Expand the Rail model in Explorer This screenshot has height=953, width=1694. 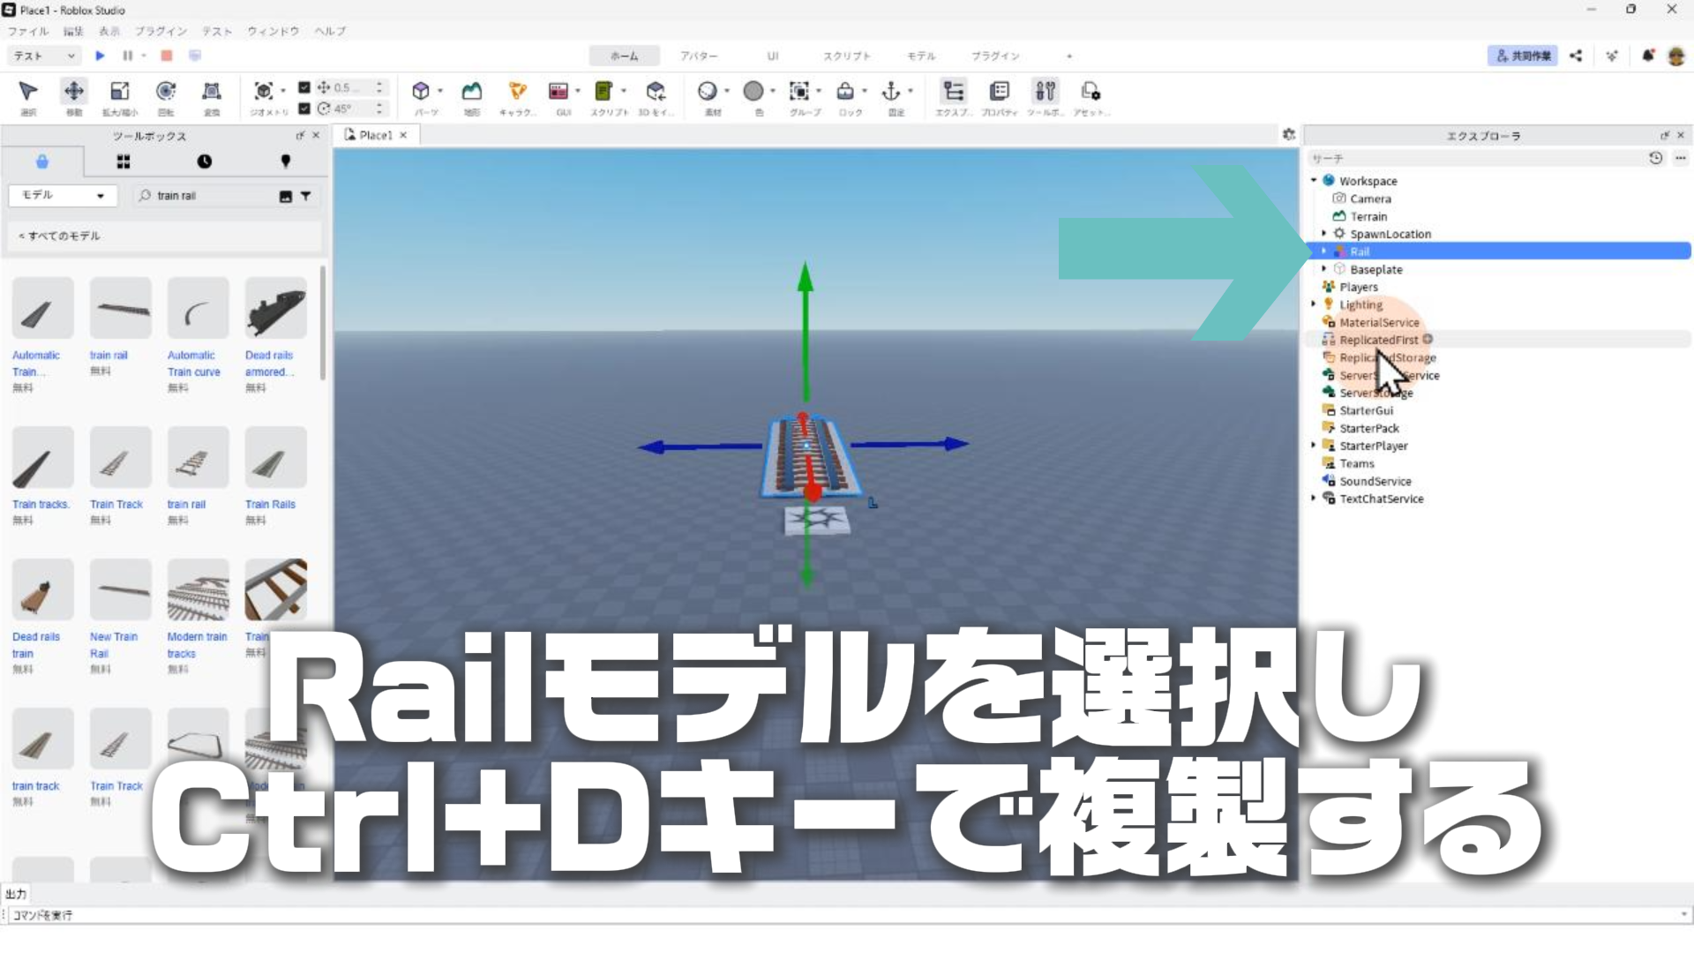click(1323, 251)
